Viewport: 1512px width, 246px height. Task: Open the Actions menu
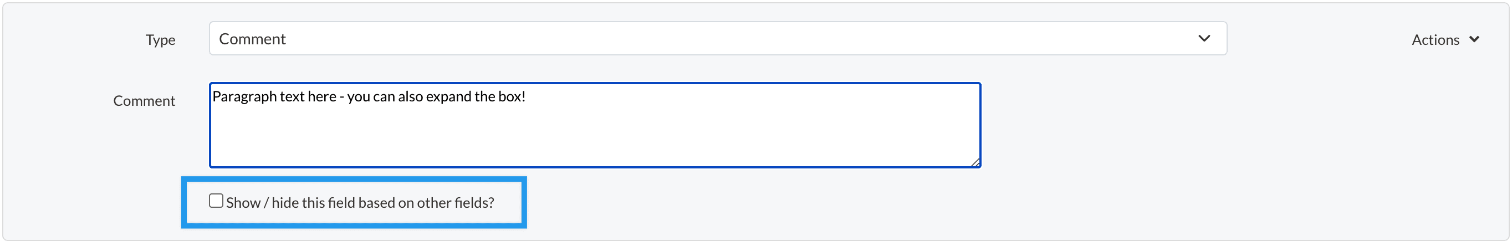pos(1435,39)
